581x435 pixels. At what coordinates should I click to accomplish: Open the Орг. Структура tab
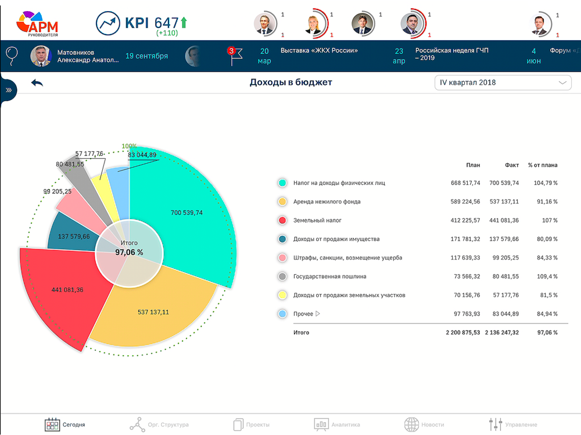[159, 425]
